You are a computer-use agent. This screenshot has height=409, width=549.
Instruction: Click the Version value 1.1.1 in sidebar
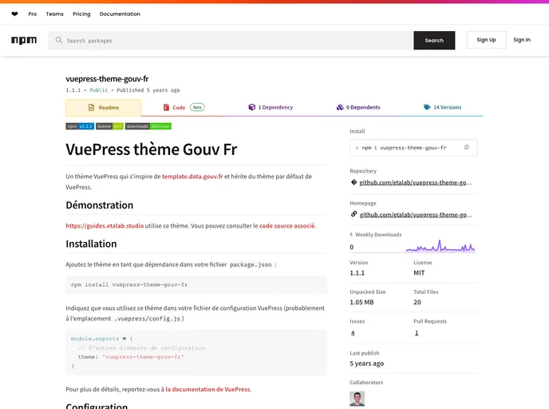(357, 272)
